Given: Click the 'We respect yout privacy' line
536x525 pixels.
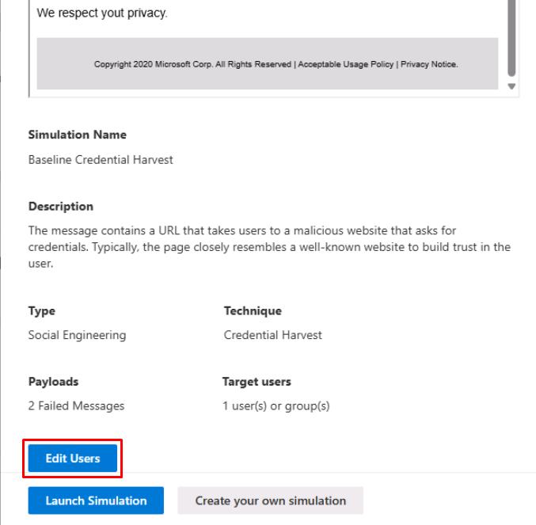Looking at the screenshot, I should [x=102, y=14].
